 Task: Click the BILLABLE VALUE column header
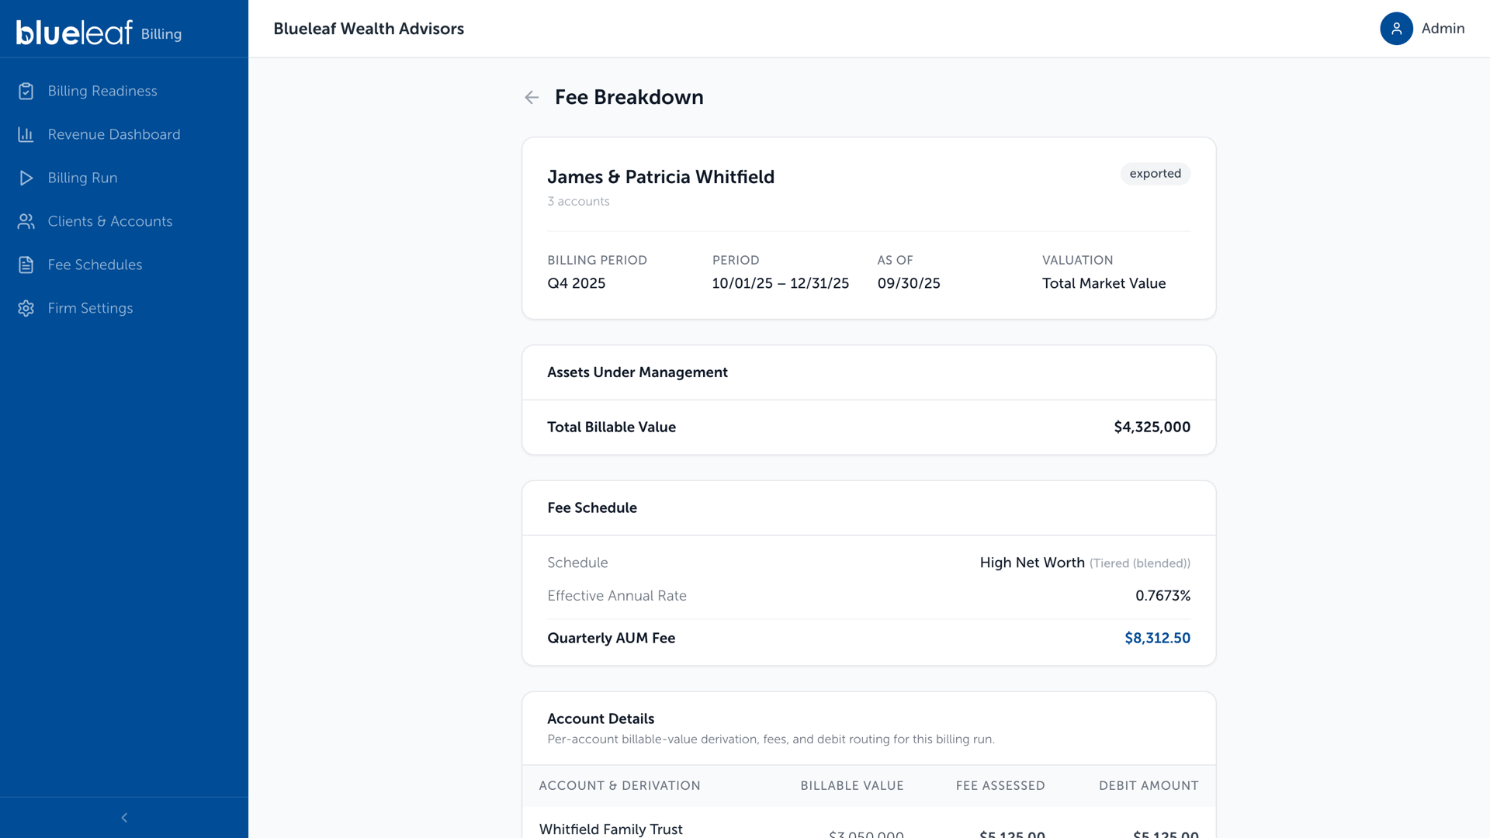[851, 785]
